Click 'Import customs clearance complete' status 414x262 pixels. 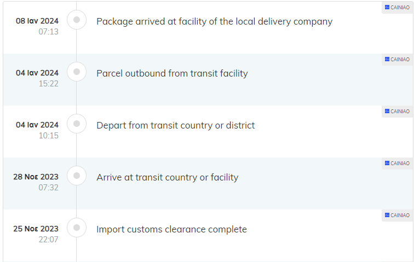[x=171, y=229]
